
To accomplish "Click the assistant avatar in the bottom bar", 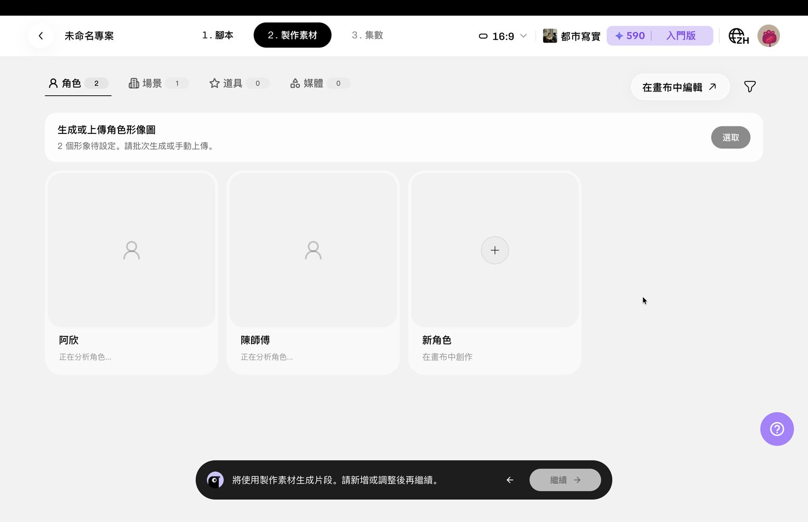I will pos(215,480).
